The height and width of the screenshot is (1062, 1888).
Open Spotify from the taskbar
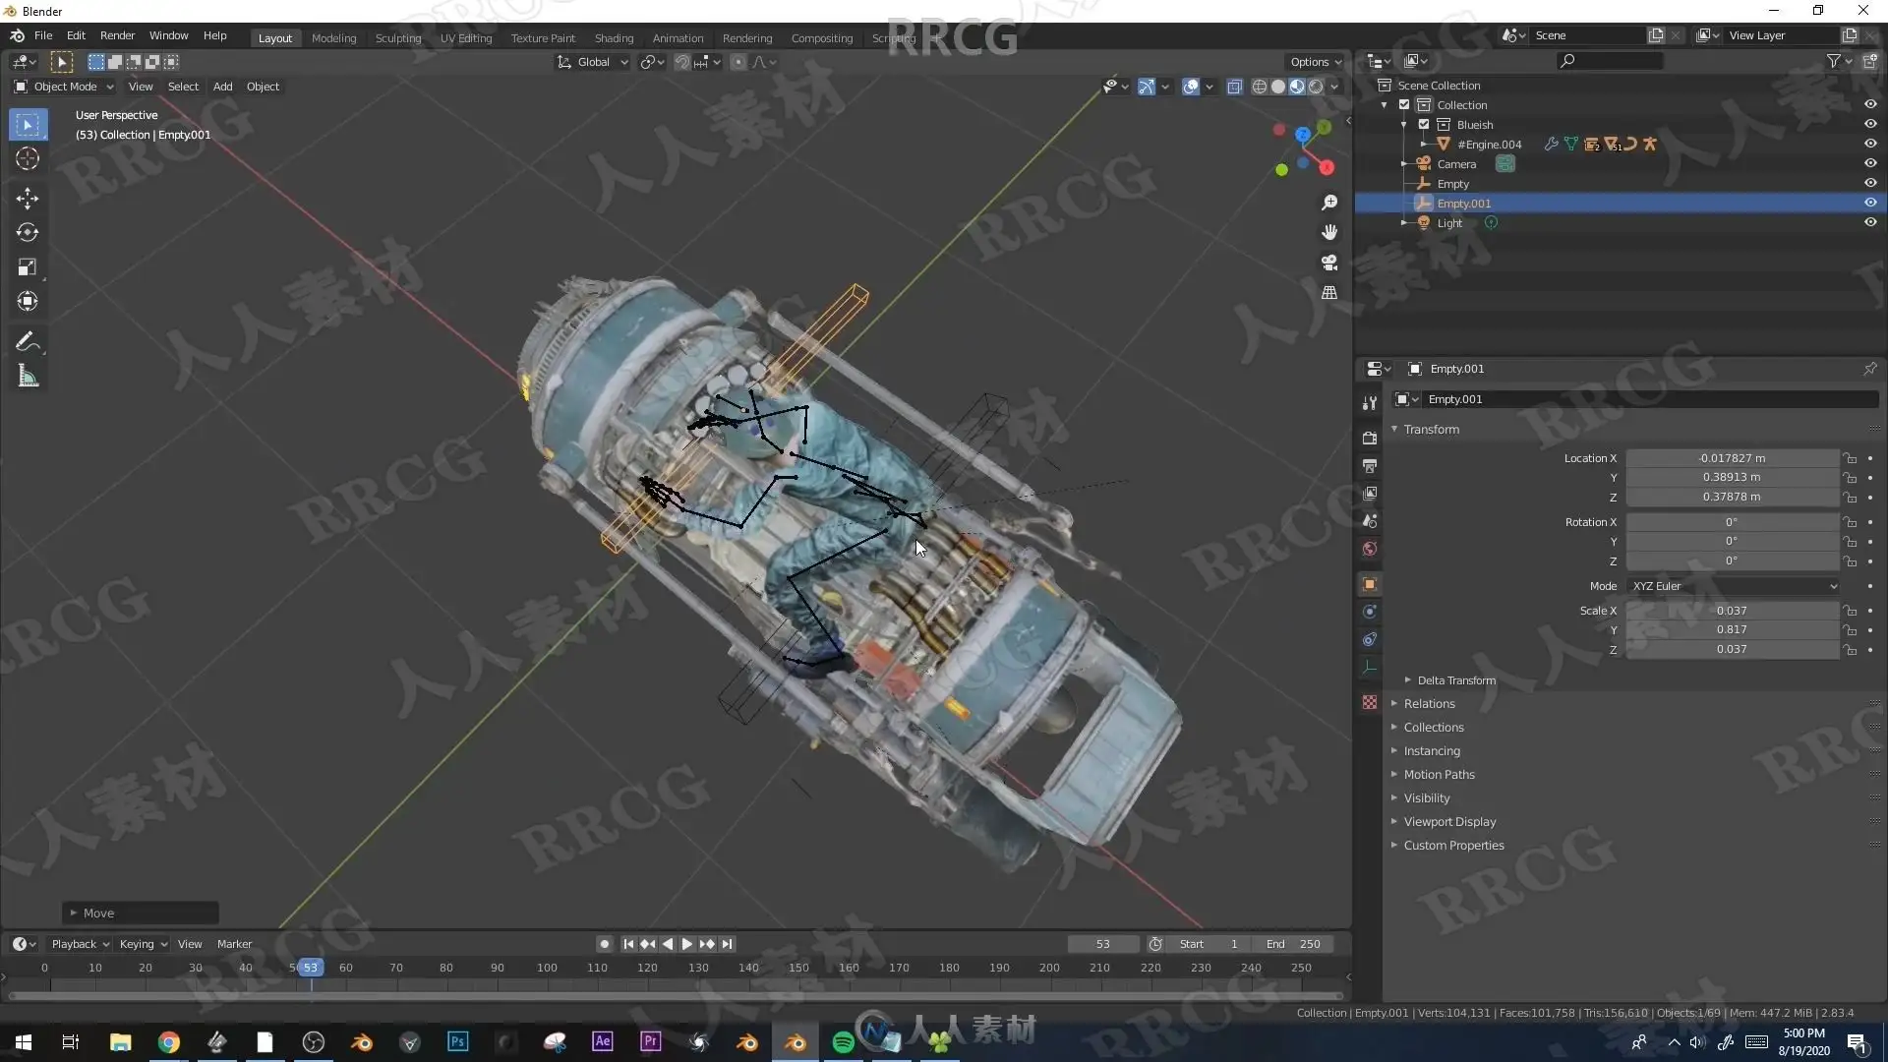(x=843, y=1042)
